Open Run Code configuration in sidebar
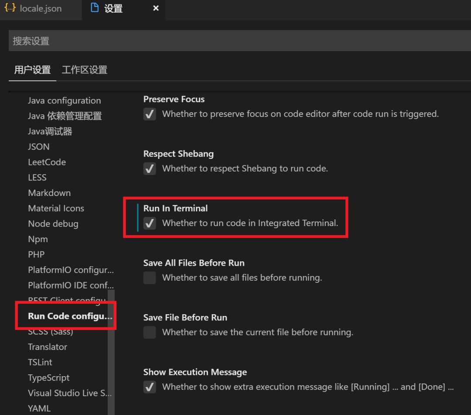This screenshot has height=415, width=471. 70,316
